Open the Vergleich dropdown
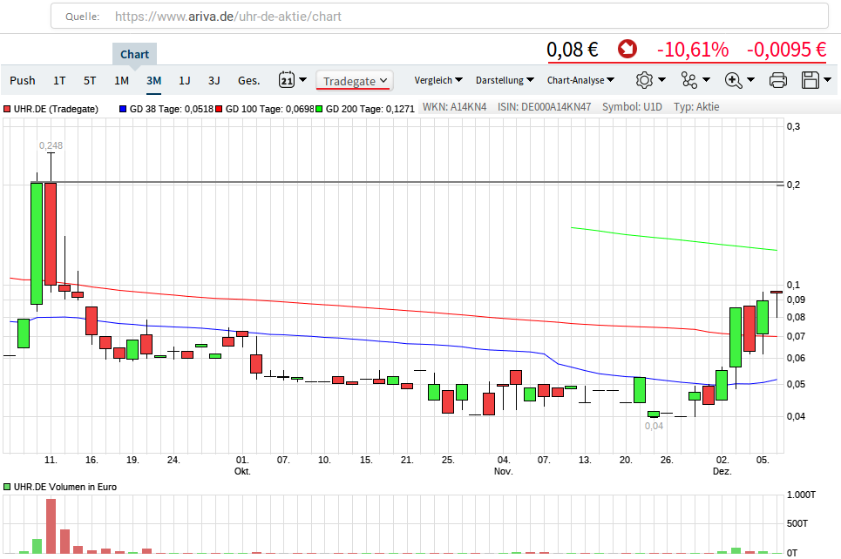Screen dimensions: 841x559 click(438, 80)
